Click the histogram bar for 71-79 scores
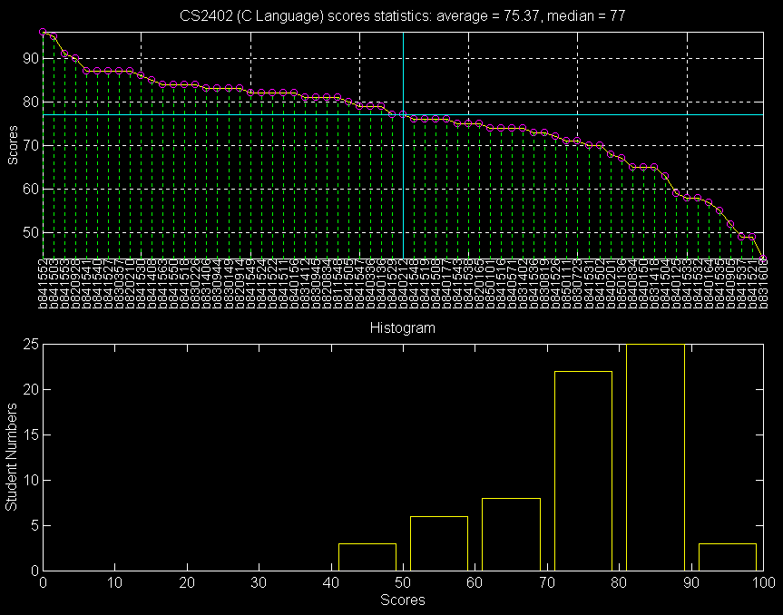Screen dimensions: 783x615 (582, 472)
